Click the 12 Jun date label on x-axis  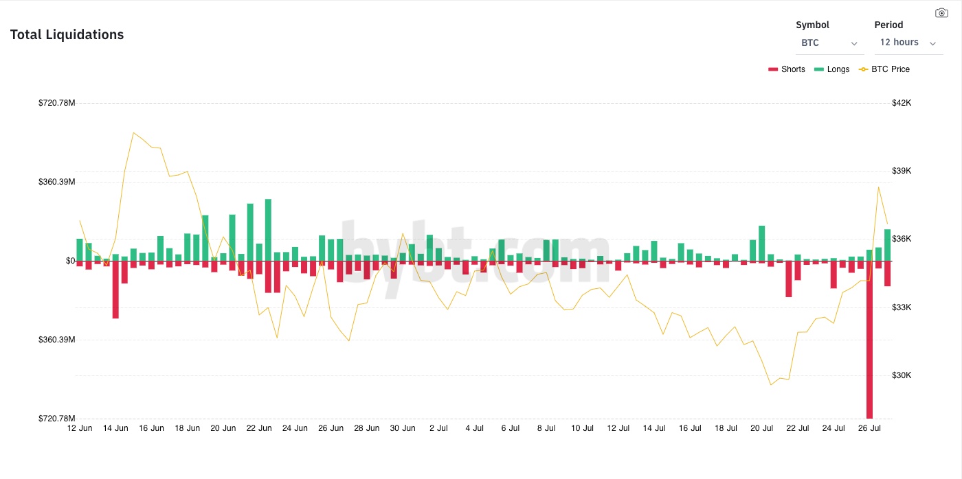pos(80,428)
